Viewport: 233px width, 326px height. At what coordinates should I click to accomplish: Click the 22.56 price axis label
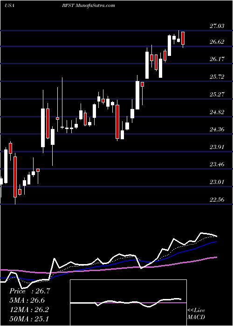[217, 200]
